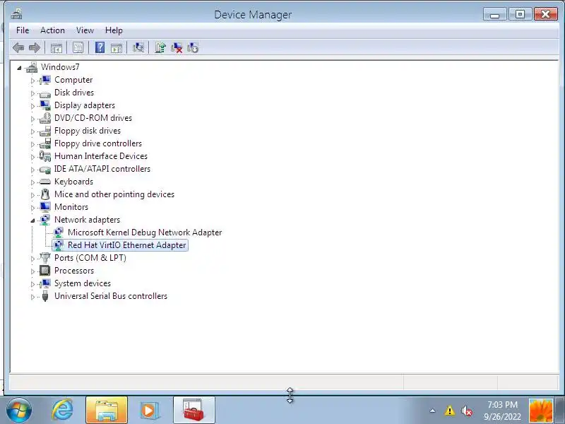Click the Keyboards category icon
Screen dimensions: 565x424
pyautogui.click(x=45, y=182)
